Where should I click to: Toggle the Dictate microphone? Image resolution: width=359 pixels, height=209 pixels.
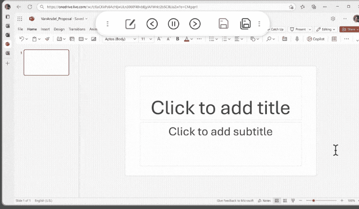coord(297,39)
